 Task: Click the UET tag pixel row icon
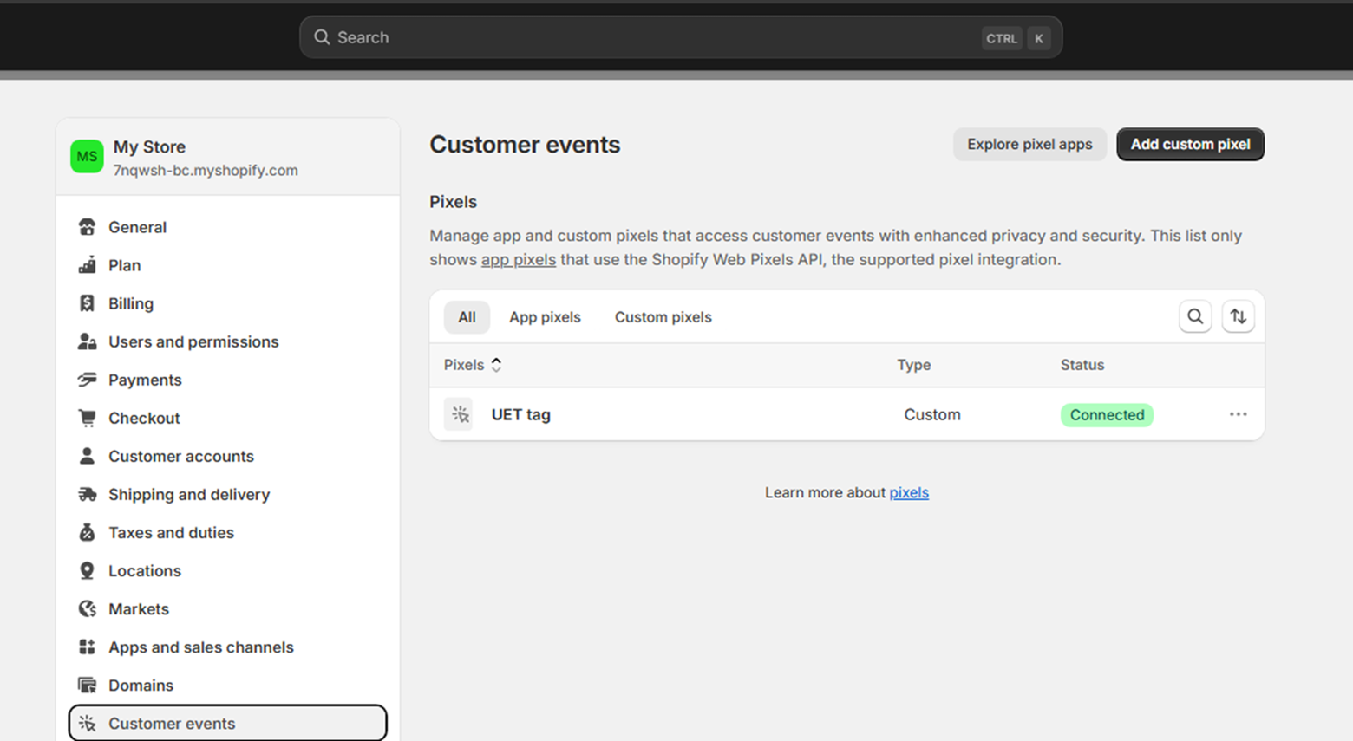point(459,414)
